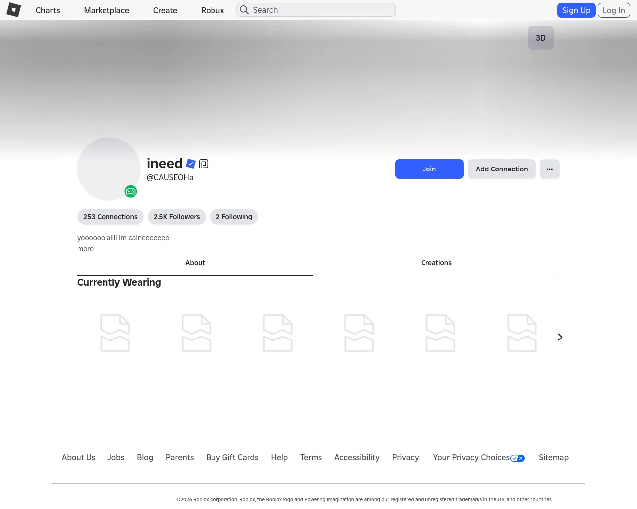637x509 pixels.
Task: Show next Currently Wearing items with arrow
Action: tap(560, 337)
